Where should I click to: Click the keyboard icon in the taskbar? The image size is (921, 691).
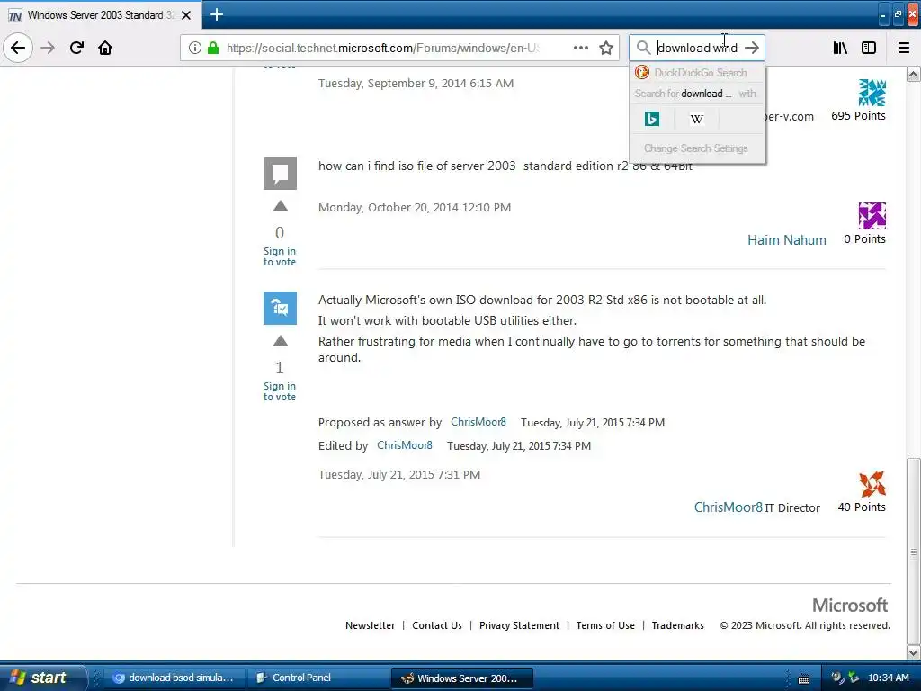[804, 678]
